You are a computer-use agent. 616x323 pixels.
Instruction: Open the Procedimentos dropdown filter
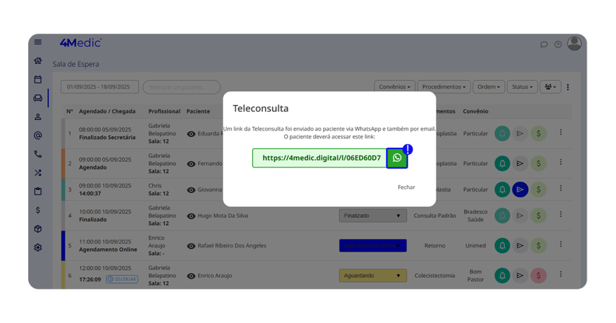[443, 87]
